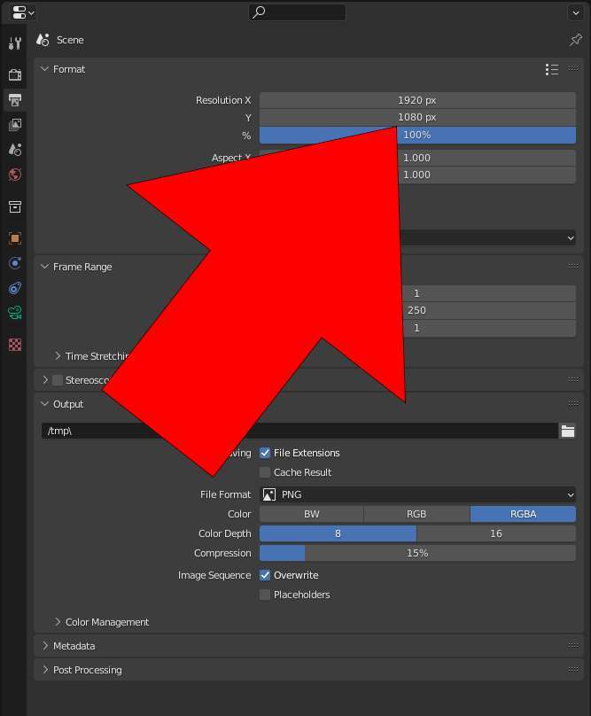This screenshot has height=716, width=591.
Task: Open the Object Data camera tab
Action: (x=14, y=313)
